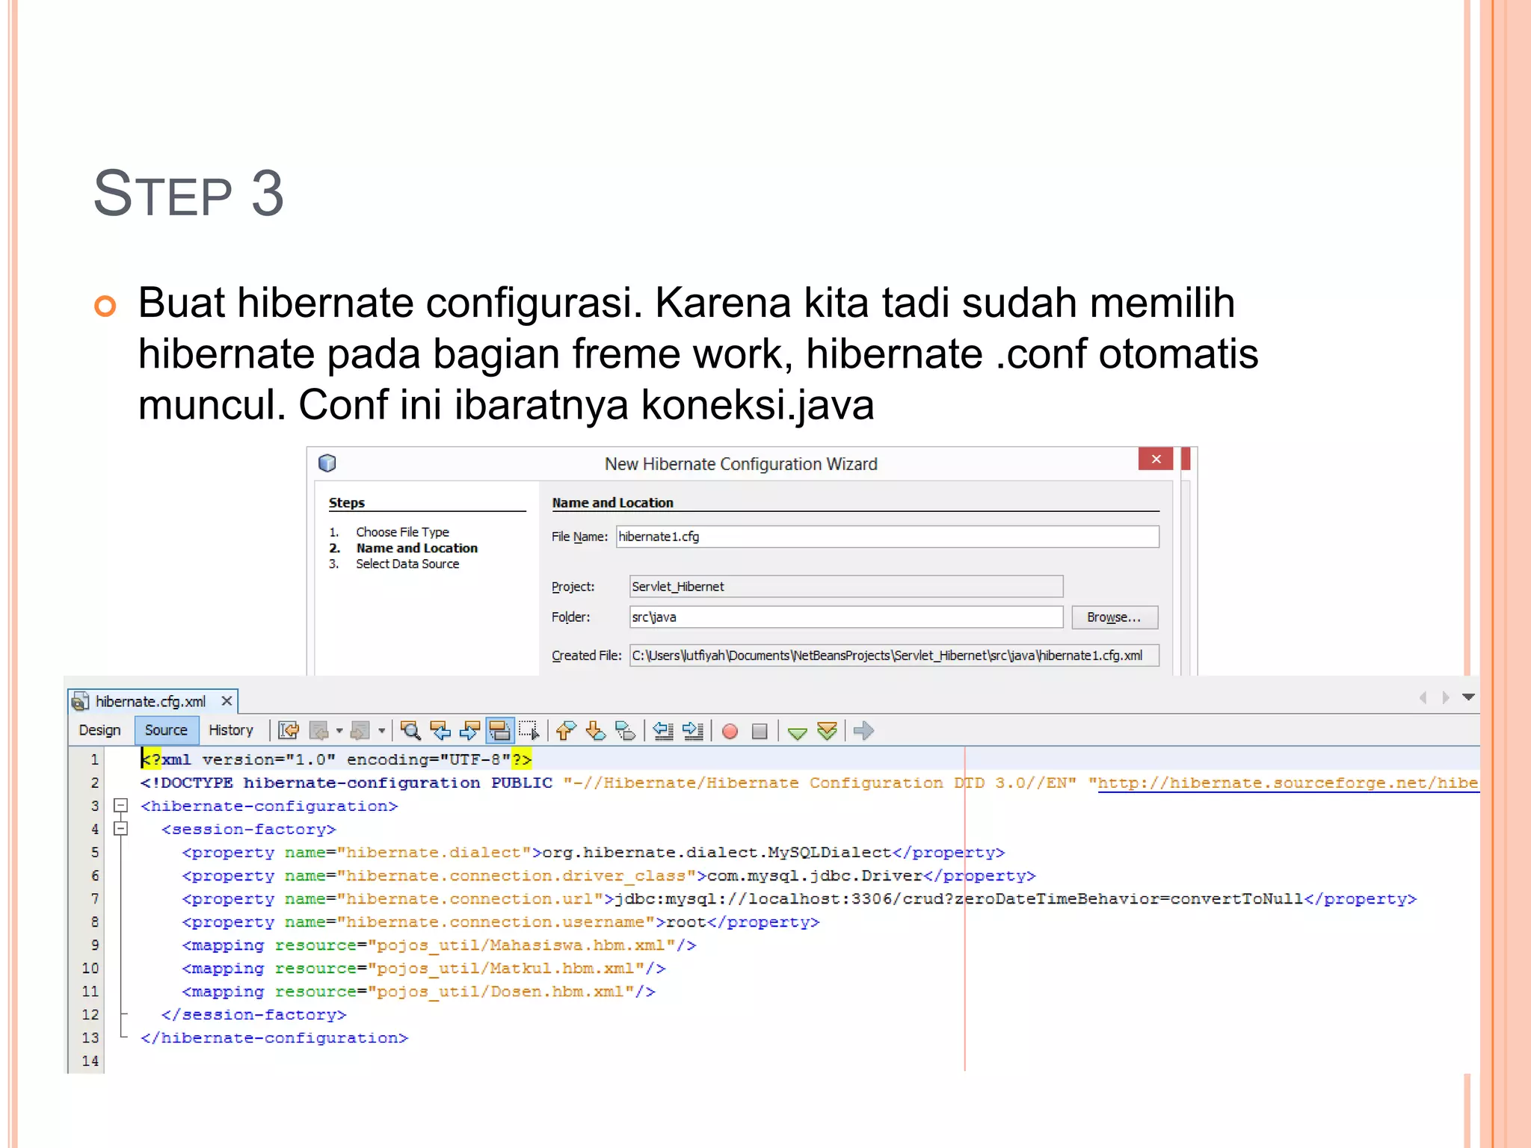
Task: Jump to previous bookmark icon
Action: tap(566, 730)
